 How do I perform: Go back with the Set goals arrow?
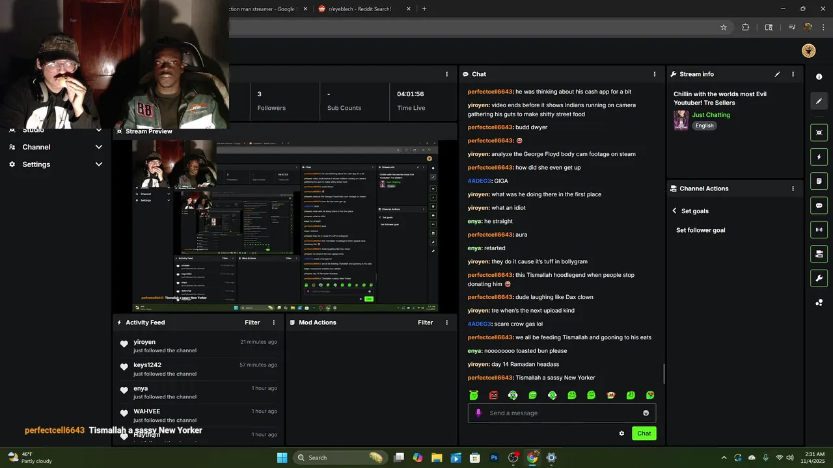click(674, 211)
